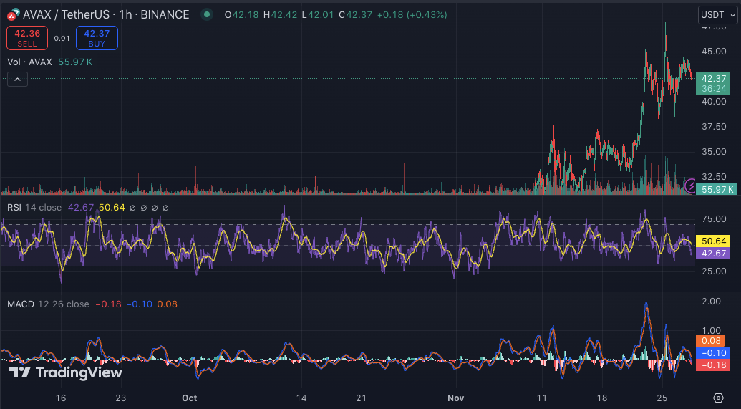Open chart settings gear icon
Screen dimensions: 741x409
[x=718, y=398]
